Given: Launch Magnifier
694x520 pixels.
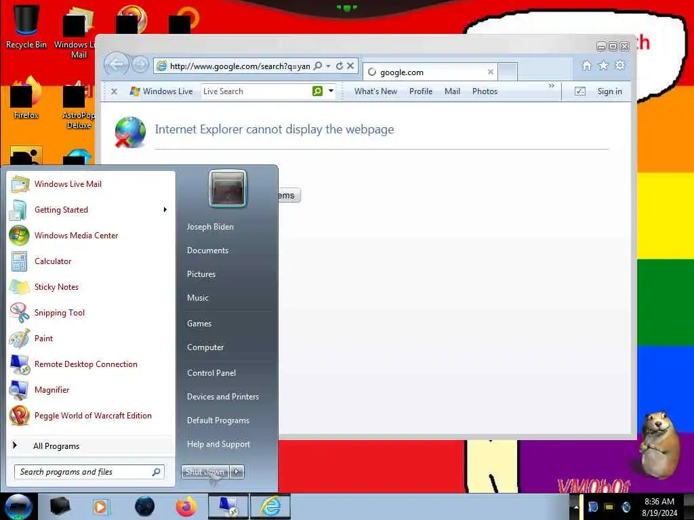Looking at the screenshot, I should click(91, 389).
